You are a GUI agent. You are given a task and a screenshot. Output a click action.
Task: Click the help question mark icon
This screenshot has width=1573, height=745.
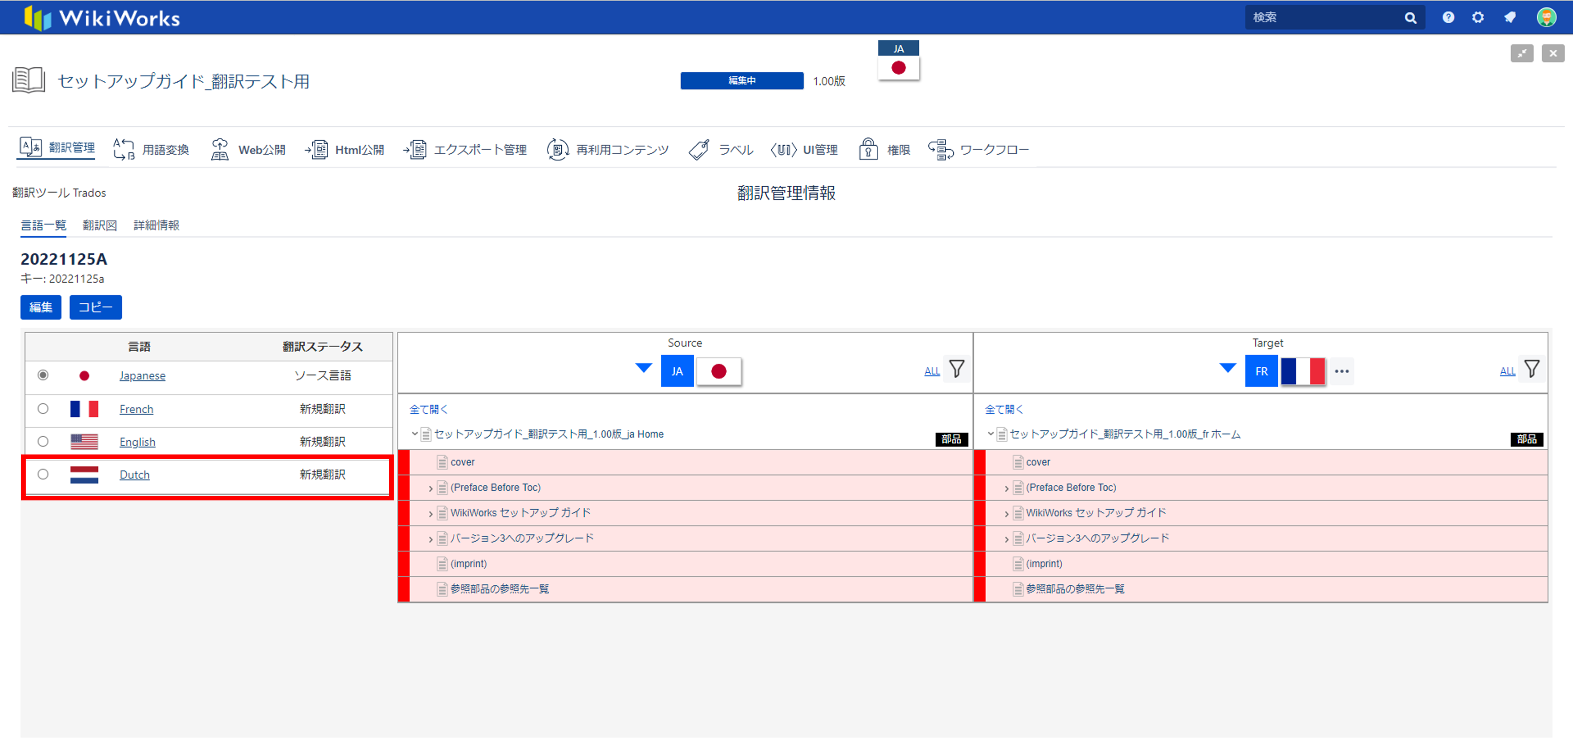click(x=1448, y=18)
